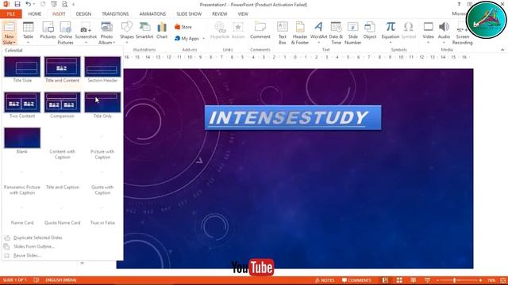Switch to Slide Sorter view
Screen dimensions: 508x285
tap(399, 280)
